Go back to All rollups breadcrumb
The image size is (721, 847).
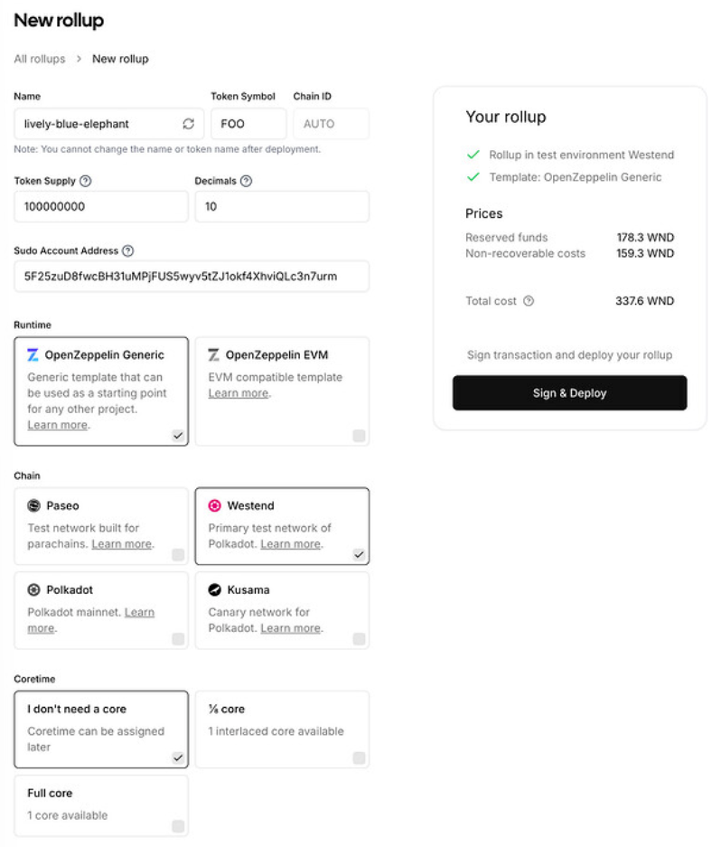click(40, 59)
